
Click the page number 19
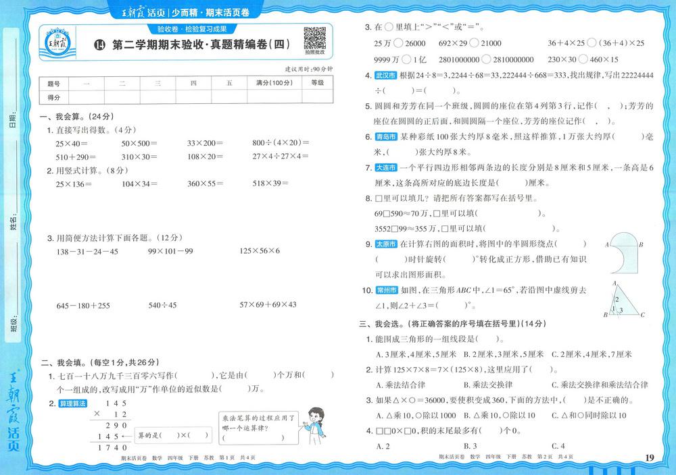[650, 457]
